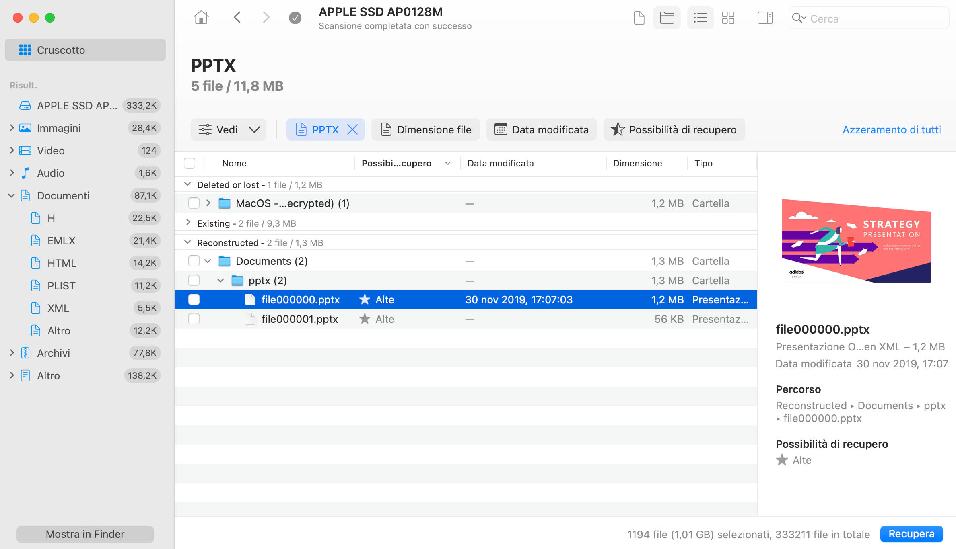956x549 pixels.
Task: Go to the home screen icon
Action: 201,18
